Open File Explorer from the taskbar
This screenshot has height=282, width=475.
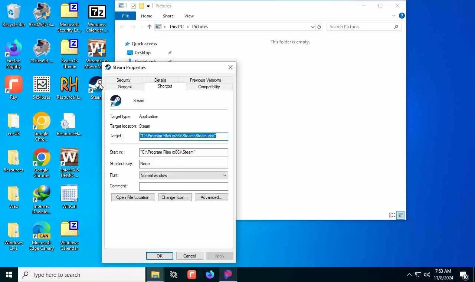pos(155,275)
